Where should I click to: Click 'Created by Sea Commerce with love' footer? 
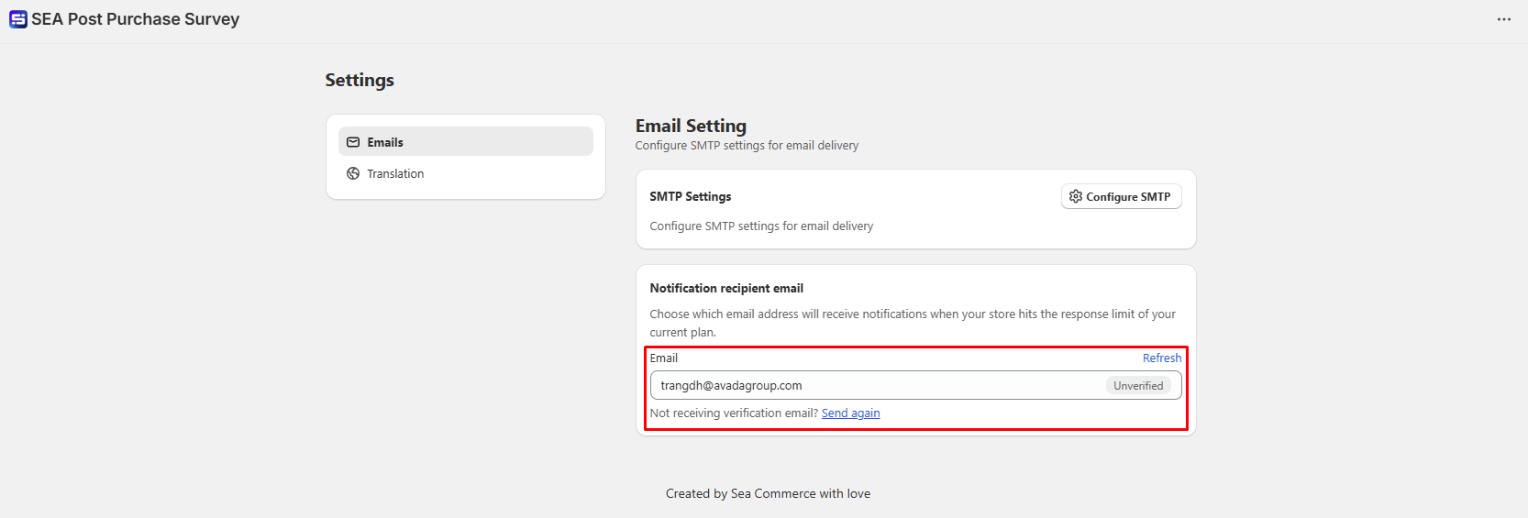[x=768, y=493]
